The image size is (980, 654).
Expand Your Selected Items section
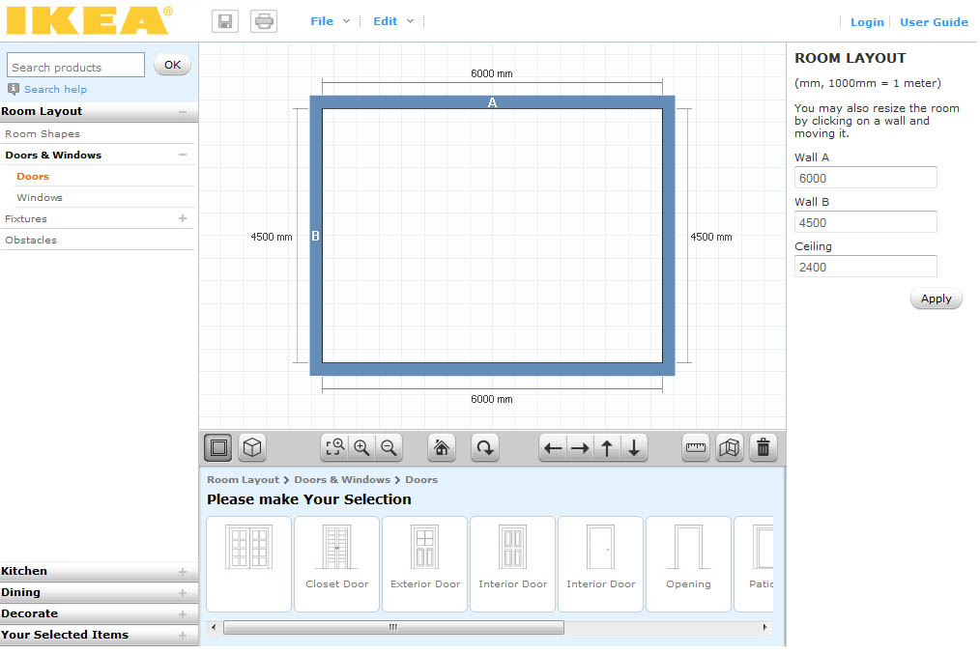point(183,636)
